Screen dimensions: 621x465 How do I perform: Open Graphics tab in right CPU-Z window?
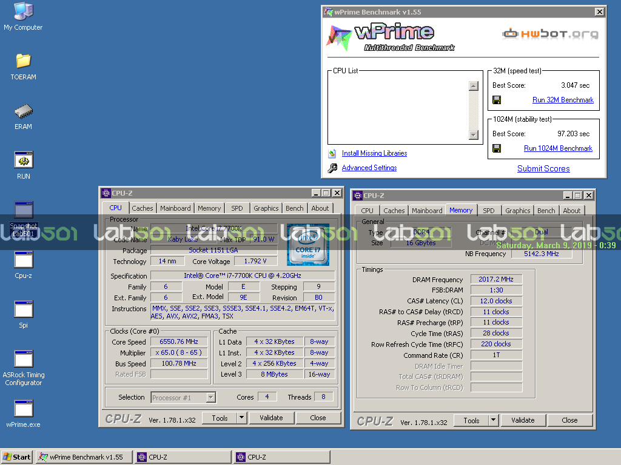[518, 211]
